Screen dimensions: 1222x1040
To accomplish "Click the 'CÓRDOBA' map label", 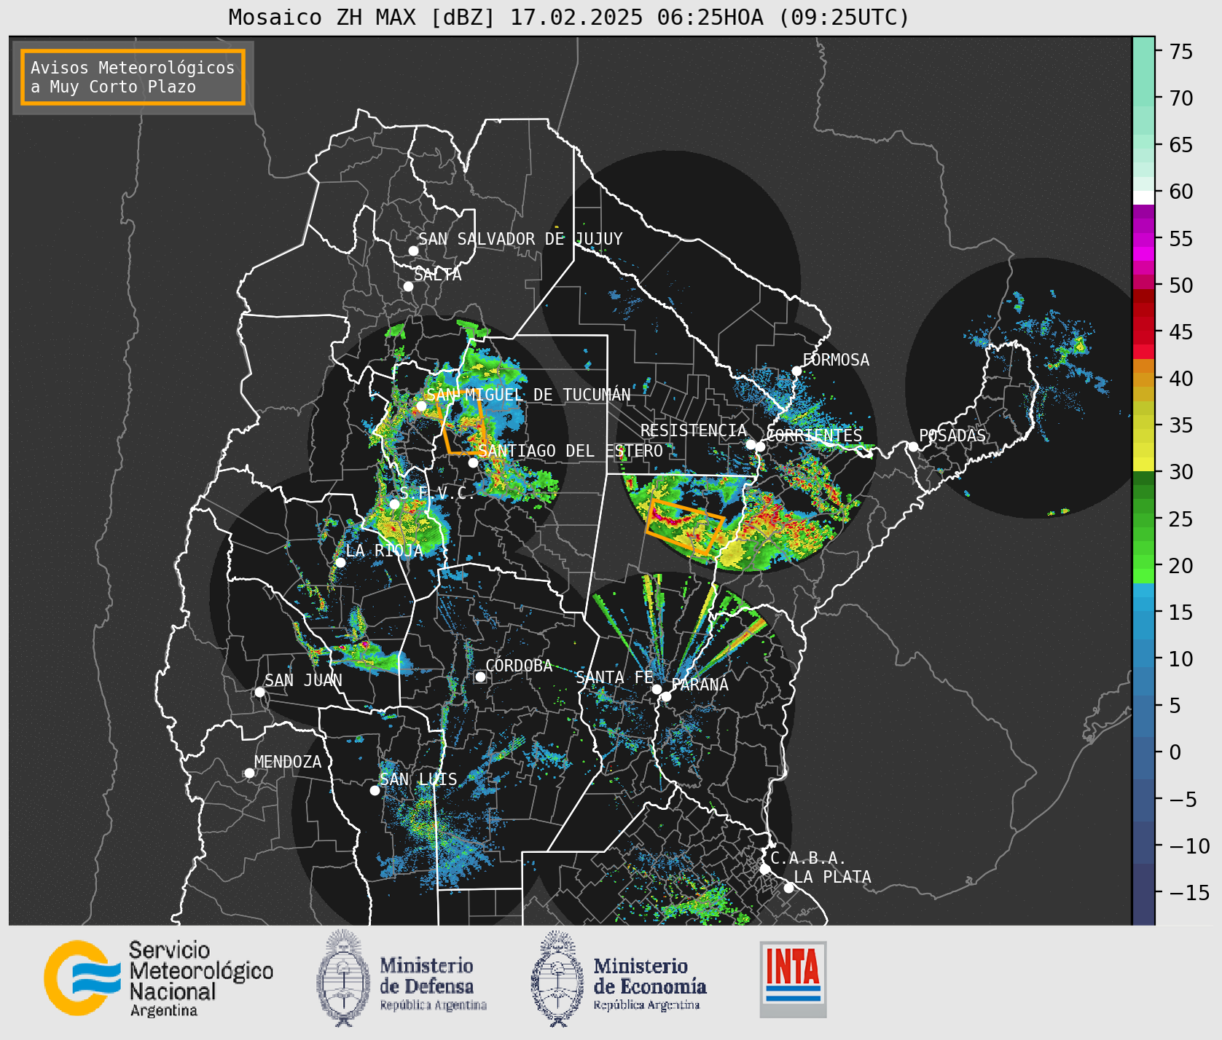I will pos(519,666).
